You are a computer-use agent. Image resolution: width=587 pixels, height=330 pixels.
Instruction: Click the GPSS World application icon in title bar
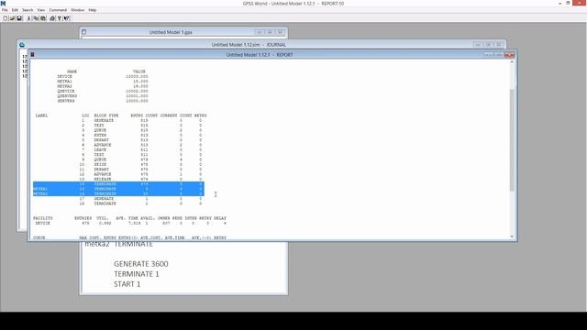tap(3, 4)
